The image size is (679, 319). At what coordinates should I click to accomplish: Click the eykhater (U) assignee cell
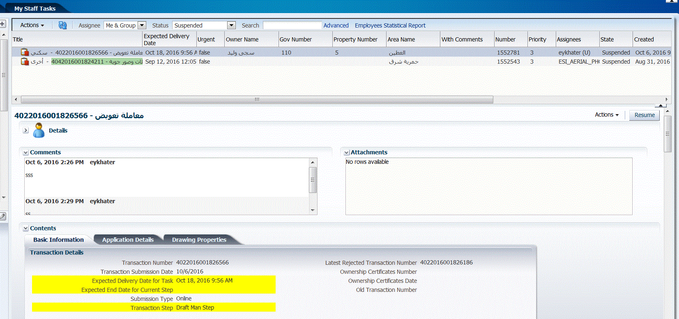tap(574, 53)
